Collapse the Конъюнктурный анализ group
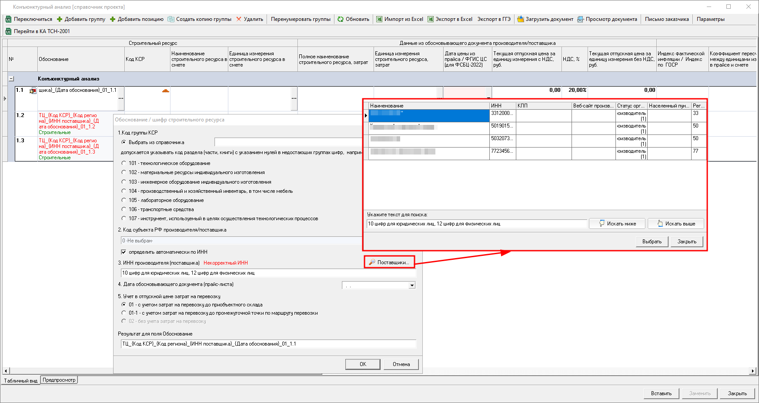 tap(11, 79)
